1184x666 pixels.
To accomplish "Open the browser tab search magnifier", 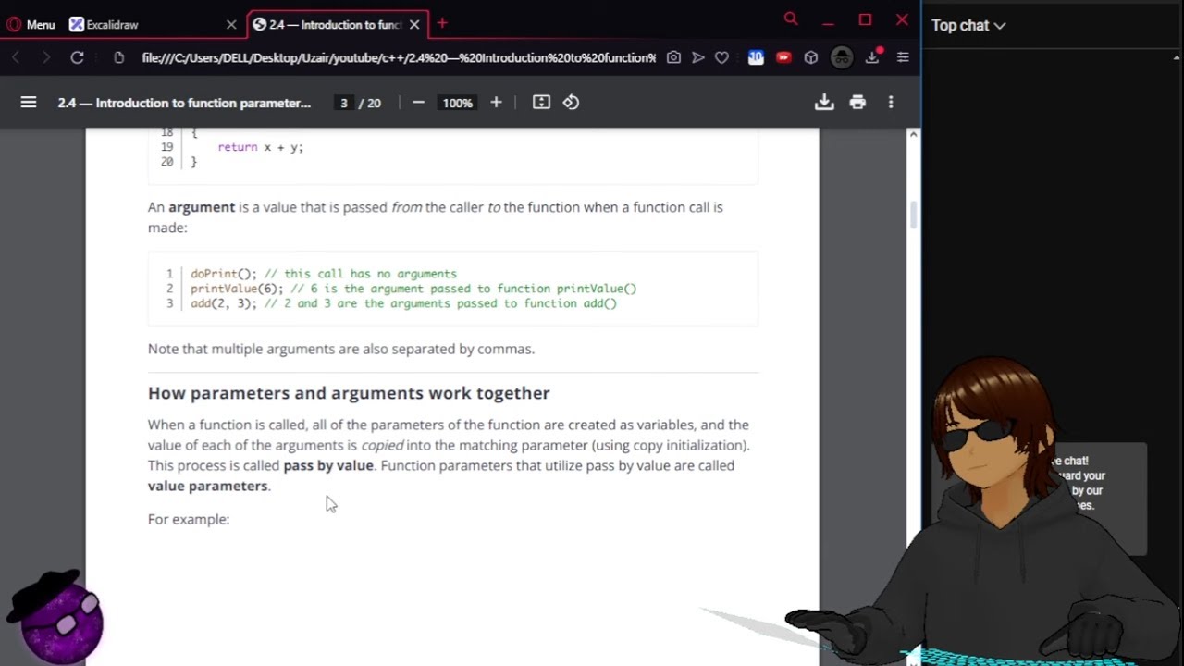I will (791, 18).
